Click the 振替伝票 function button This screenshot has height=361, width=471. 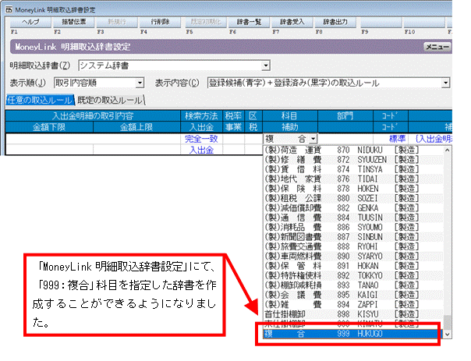click(73, 22)
